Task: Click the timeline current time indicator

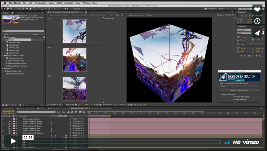Action: pos(89,113)
